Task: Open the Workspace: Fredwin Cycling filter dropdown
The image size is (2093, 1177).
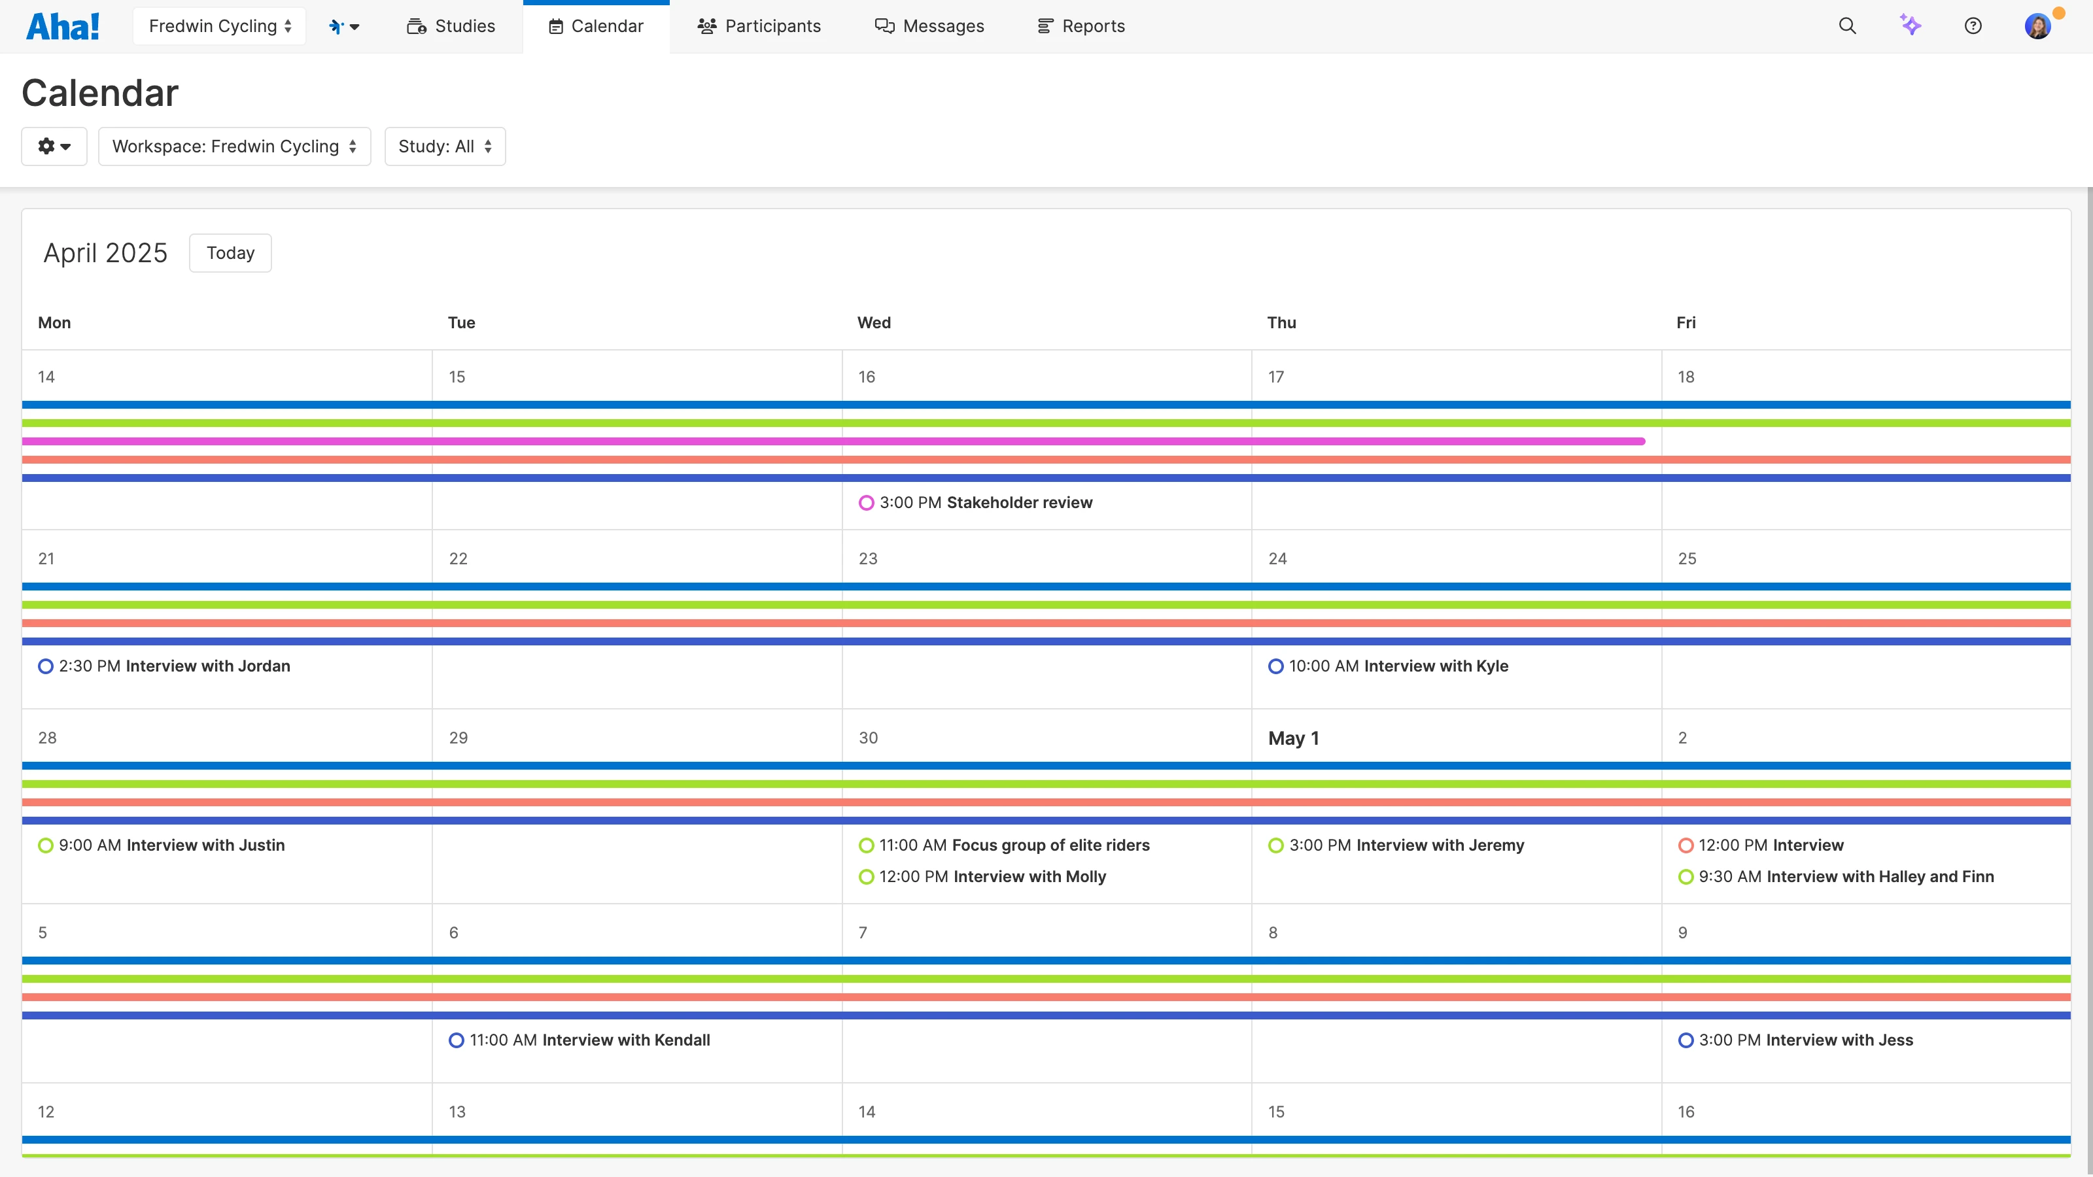Action: click(x=234, y=146)
